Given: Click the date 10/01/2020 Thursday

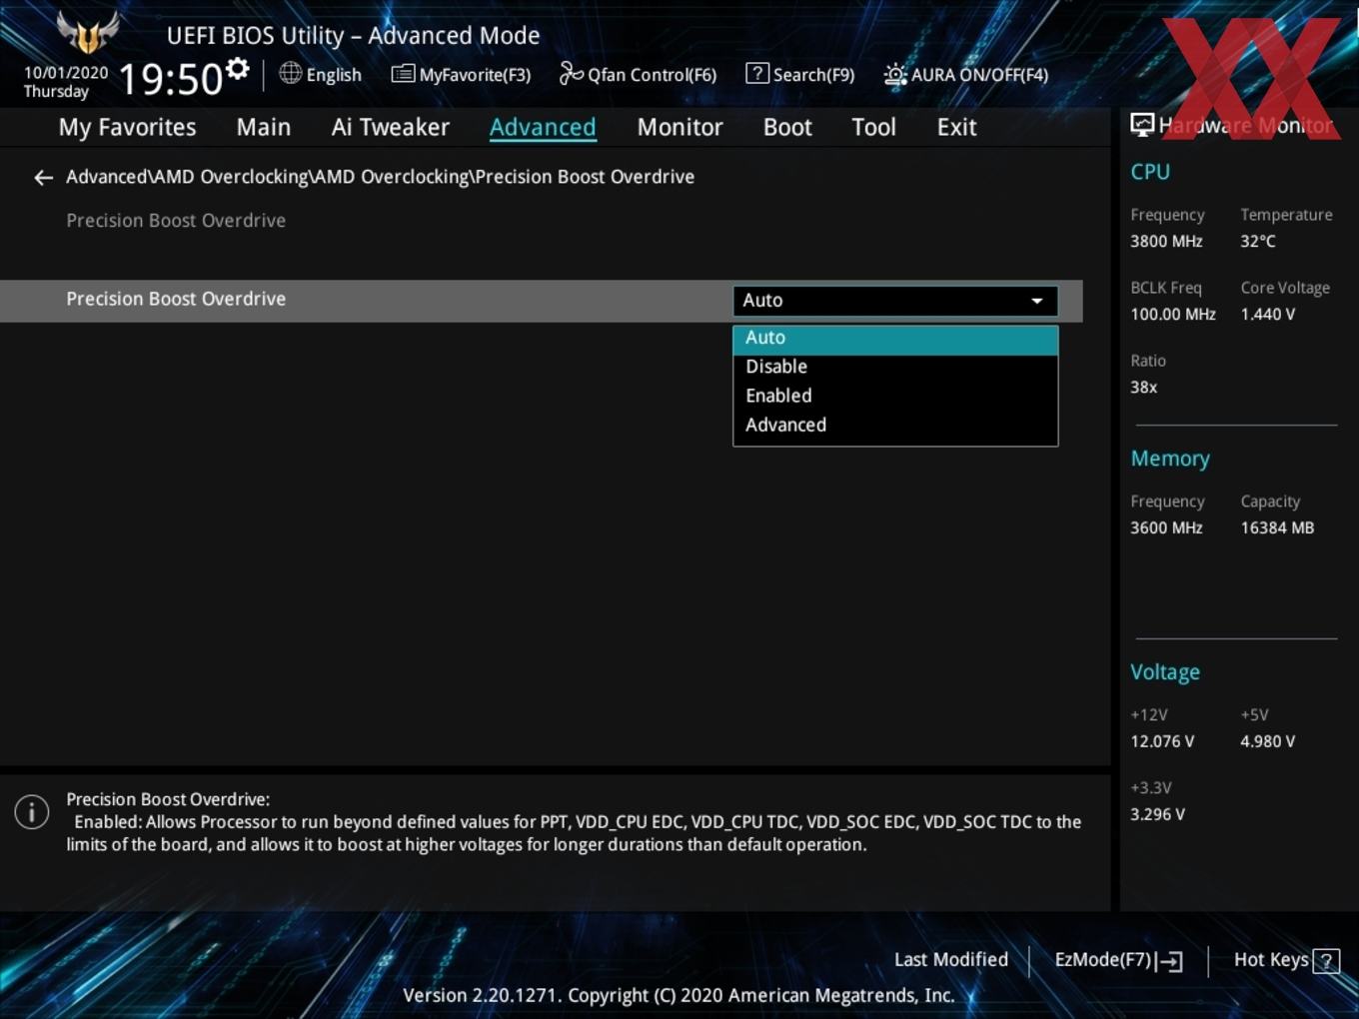Looking at the screenshot, I should click(66, 82).
